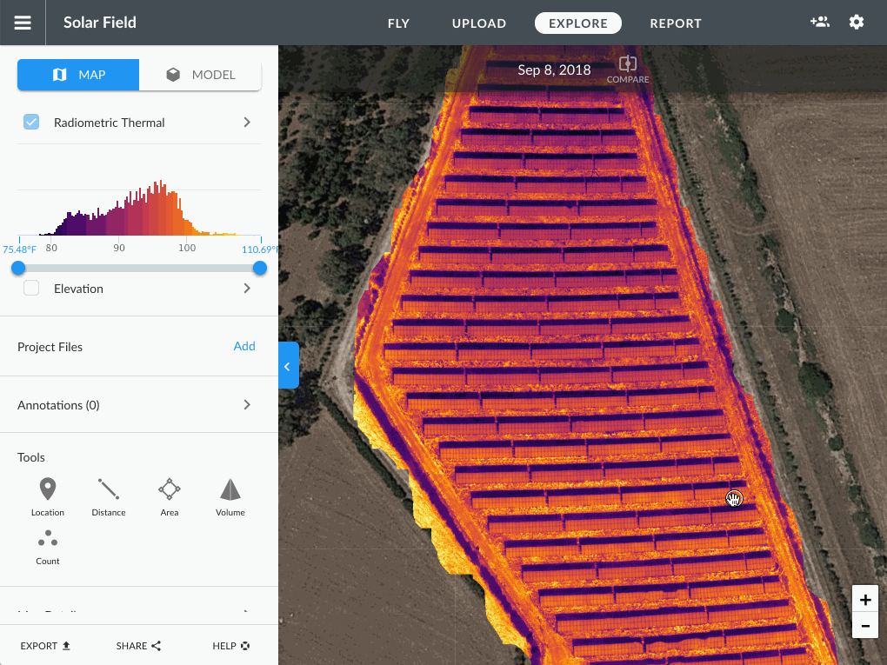Click the EXPORT button
887x665 pixels.
coord(44,646)
